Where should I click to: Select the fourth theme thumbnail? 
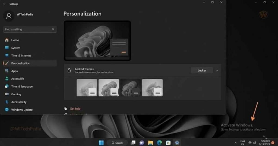point(152,88)
